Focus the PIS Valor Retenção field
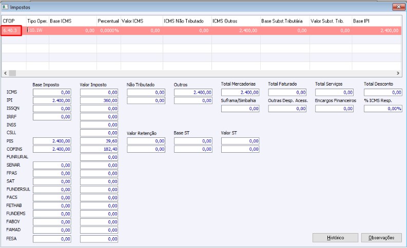Viewport: 407px width, 248px height. (146, 141)
